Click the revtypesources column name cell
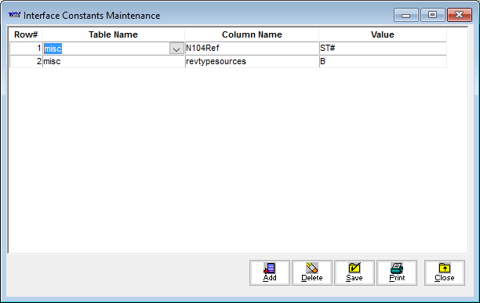The height and width of the screenshot is (303, 480). [x=252, y=61]
